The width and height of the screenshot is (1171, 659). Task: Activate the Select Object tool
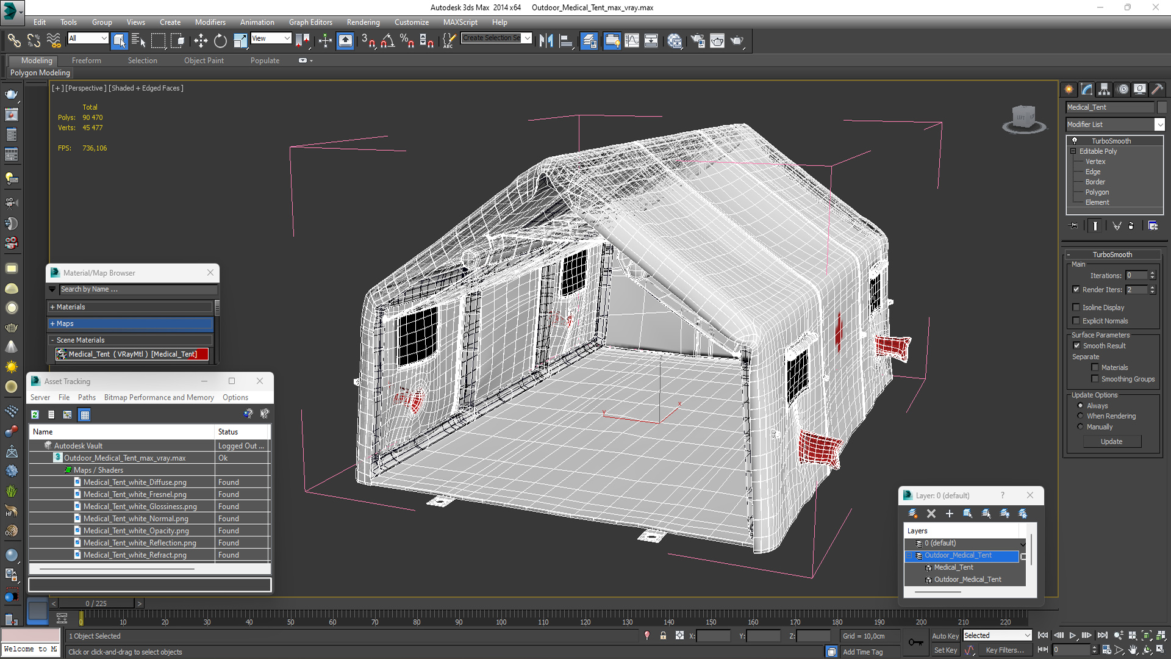click(120, 41)
